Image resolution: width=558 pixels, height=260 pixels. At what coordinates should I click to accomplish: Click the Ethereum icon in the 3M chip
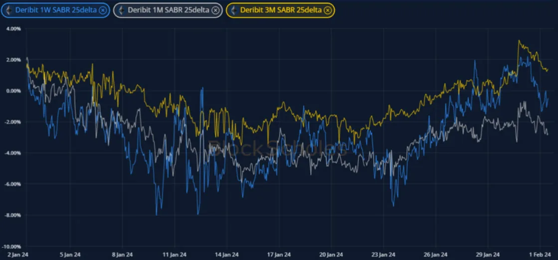pyautogui.click(x=234, y=10)
